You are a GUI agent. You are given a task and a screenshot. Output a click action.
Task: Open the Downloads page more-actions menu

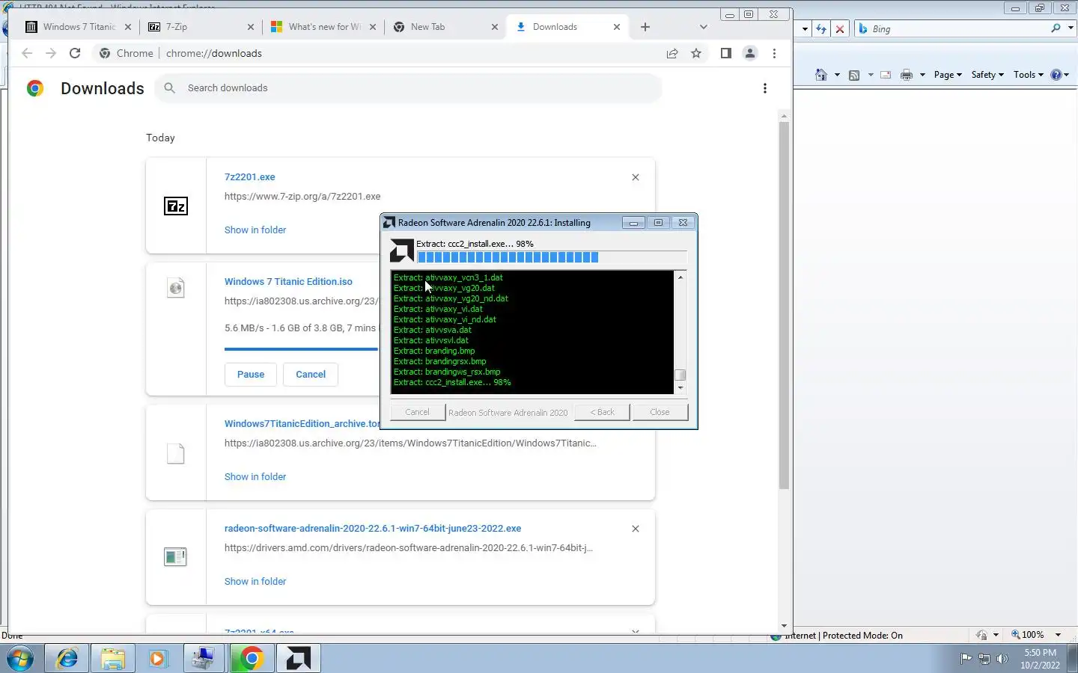coord(764,88)
